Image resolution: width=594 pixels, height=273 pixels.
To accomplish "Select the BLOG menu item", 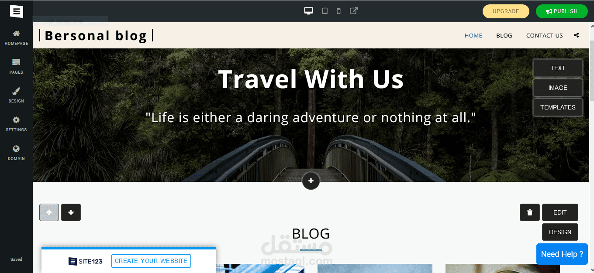I will [504, 35].
